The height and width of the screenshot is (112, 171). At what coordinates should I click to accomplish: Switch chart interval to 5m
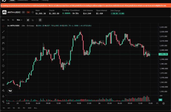(3, 20)
